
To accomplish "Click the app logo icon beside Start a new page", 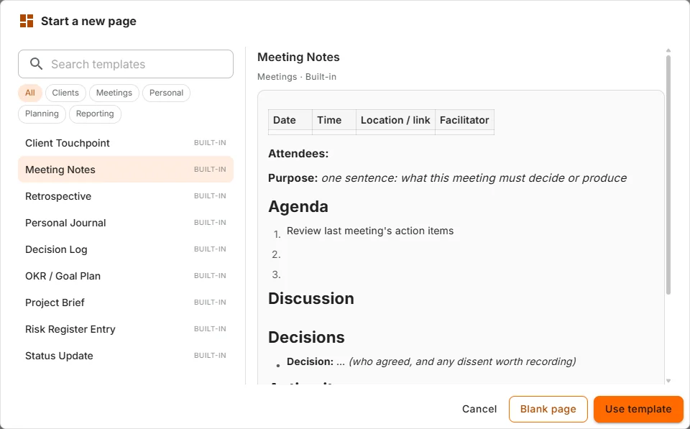I will [x=27, y=21].
